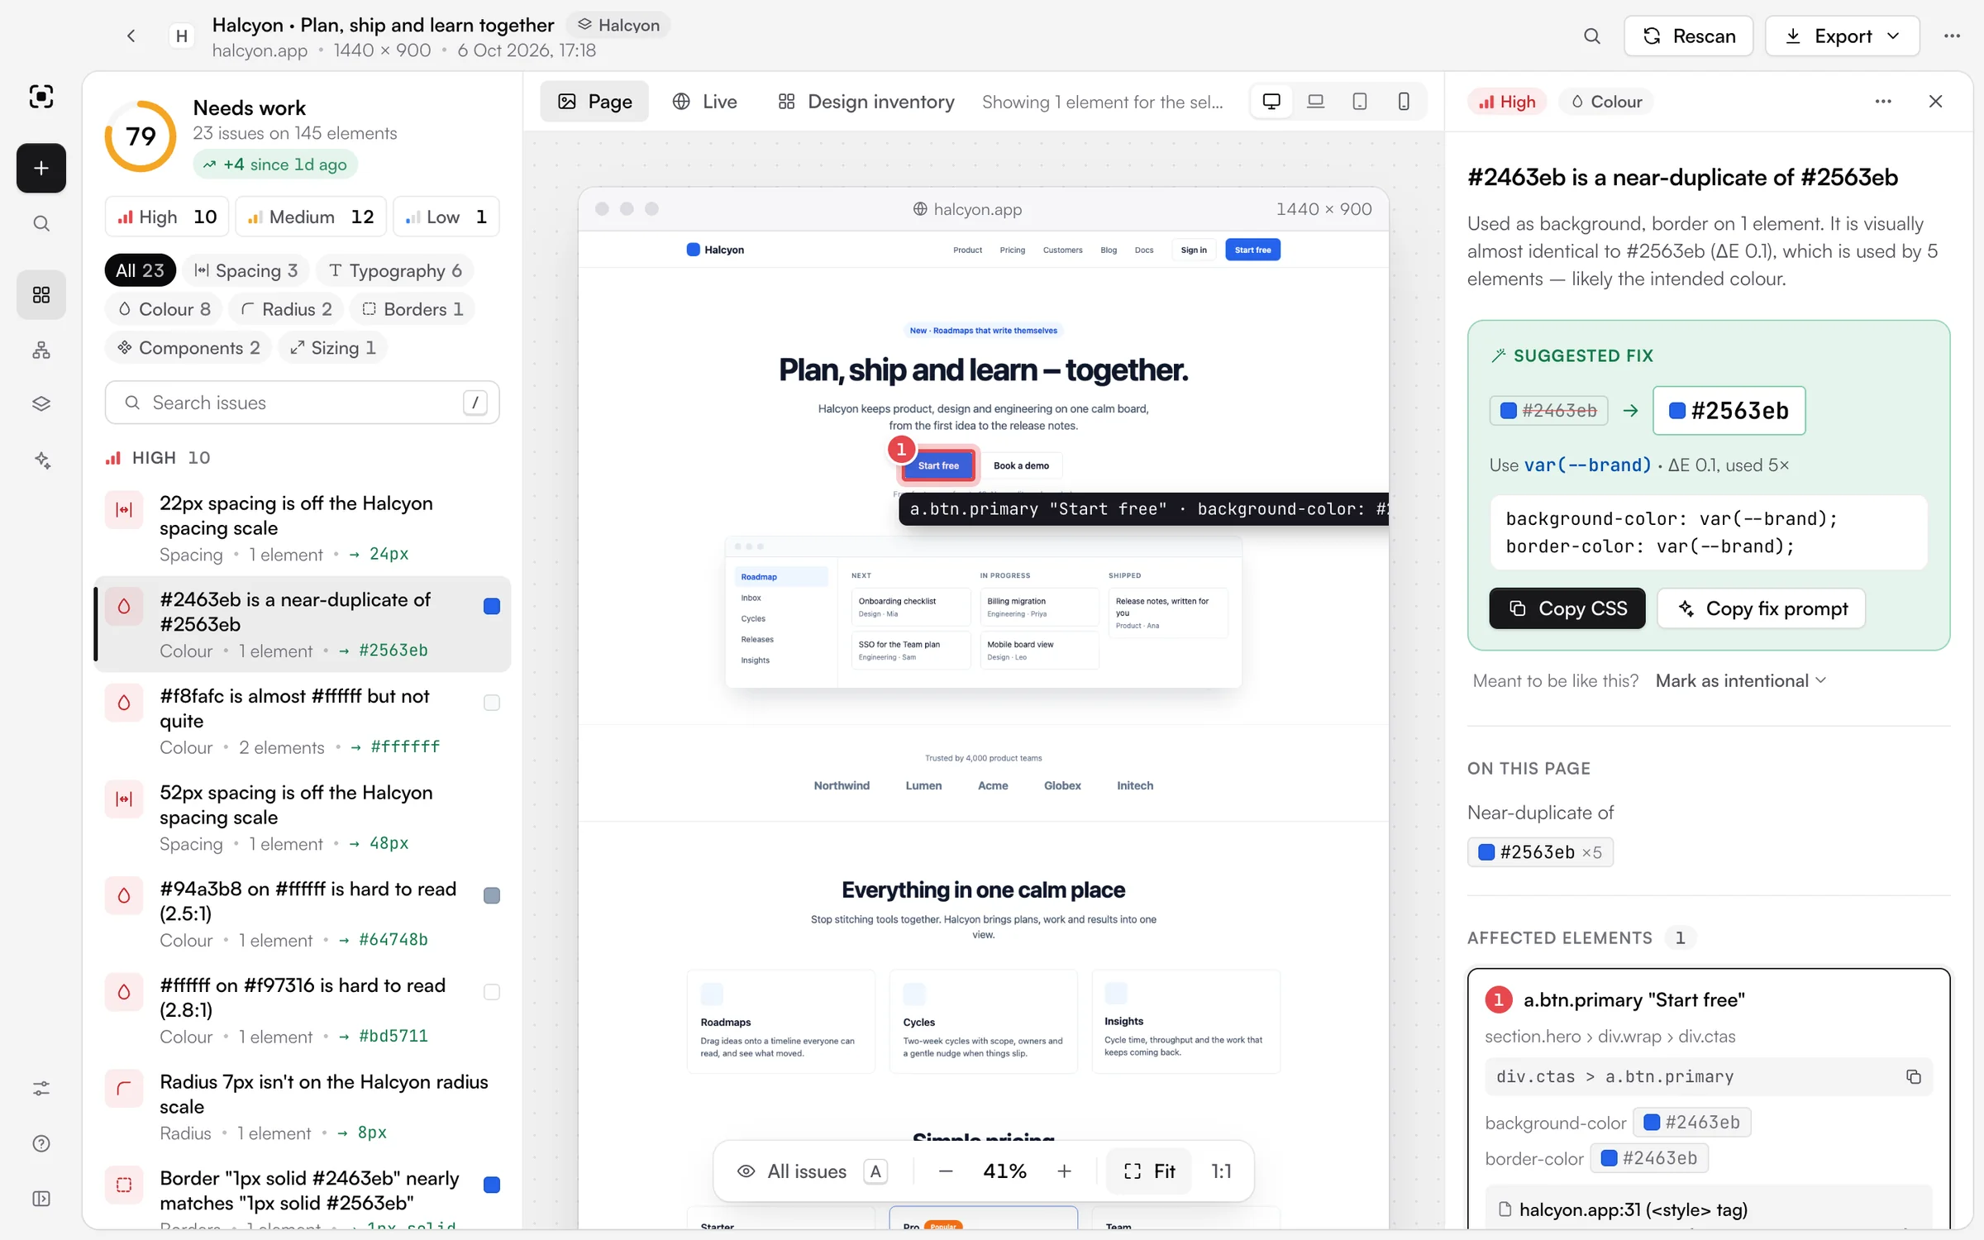Zoom in with the plus icon
The height and width of the screenshot is (1240, 1984).
click(1064, 1171)
